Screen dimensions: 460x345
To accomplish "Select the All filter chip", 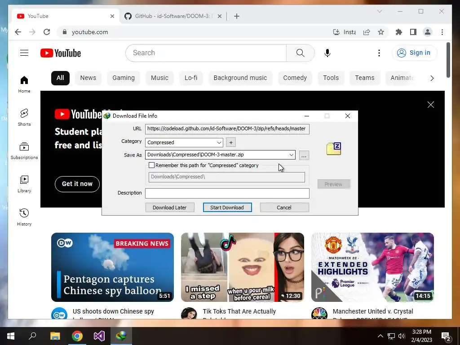I will (60, 78).
